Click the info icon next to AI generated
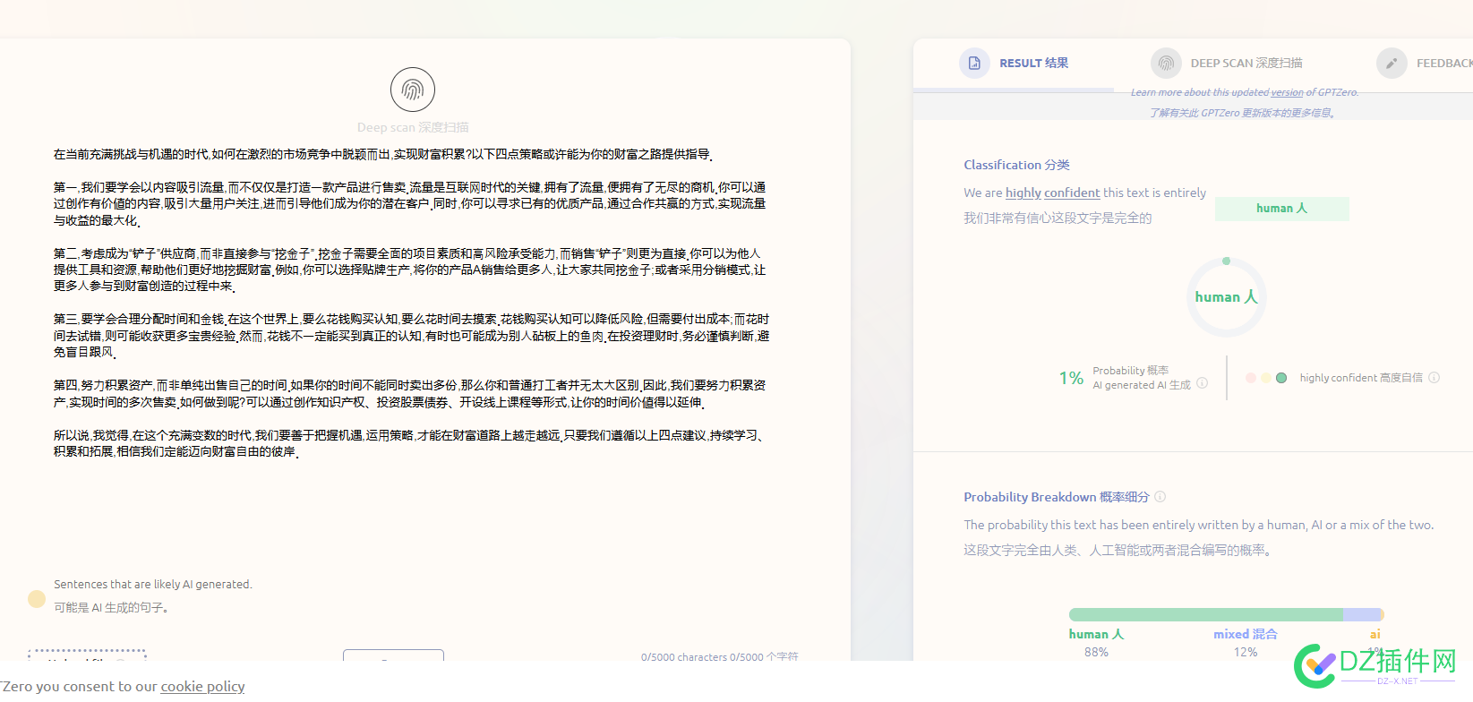1473x702 pixels. coord(1203,382)
